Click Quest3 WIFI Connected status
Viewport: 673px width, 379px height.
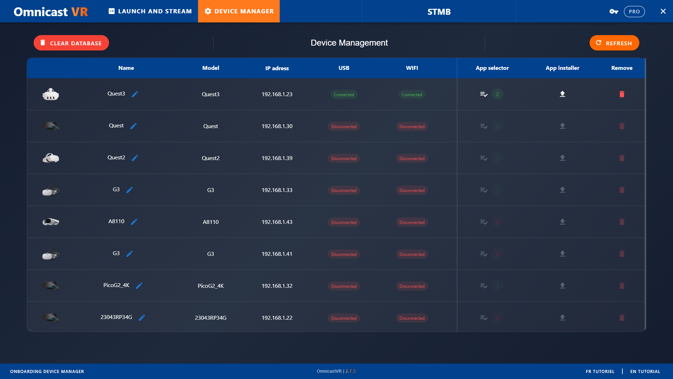click(x=412, y=94)
